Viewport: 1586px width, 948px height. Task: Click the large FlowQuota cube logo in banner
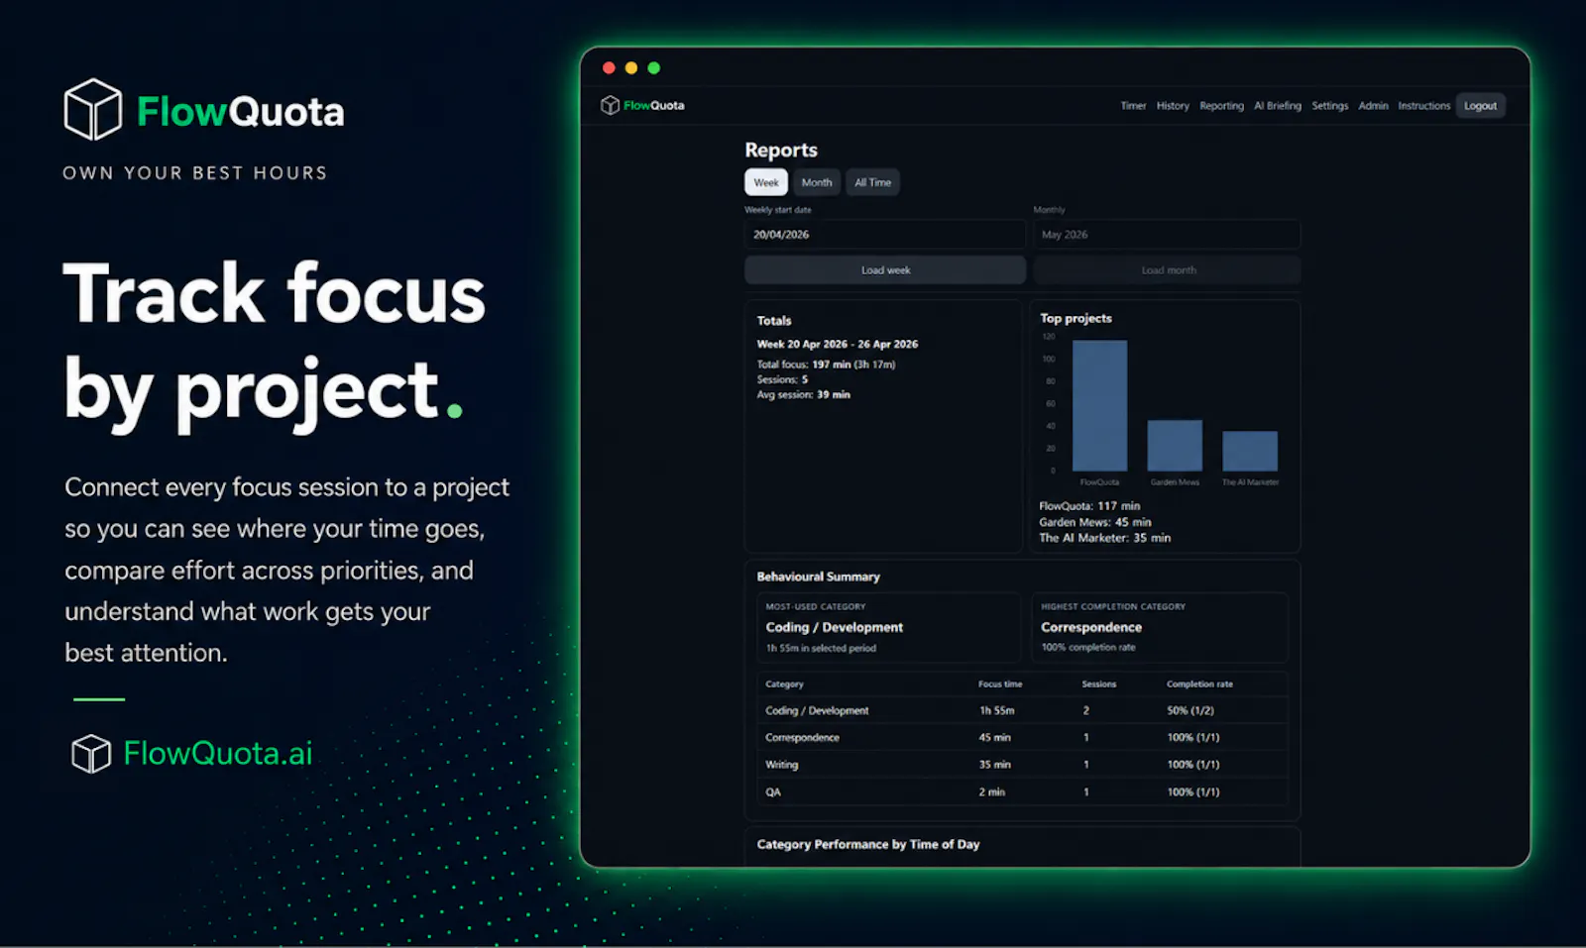click(x=92, y=109)
